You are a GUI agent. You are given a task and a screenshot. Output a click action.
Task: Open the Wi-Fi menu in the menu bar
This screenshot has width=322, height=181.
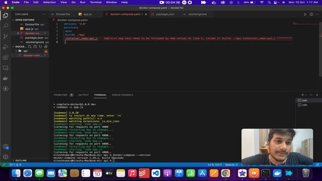tap(262, 2)
